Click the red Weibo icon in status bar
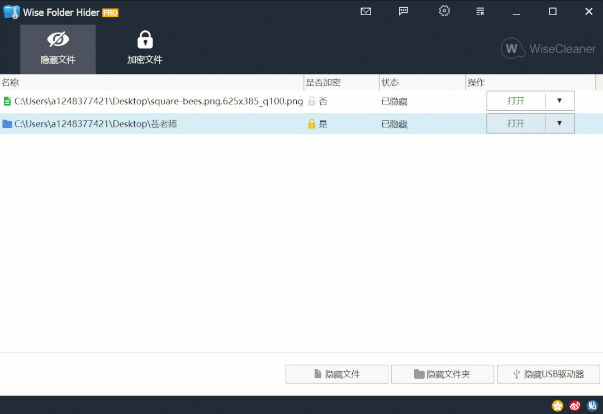 pos(575,406)
